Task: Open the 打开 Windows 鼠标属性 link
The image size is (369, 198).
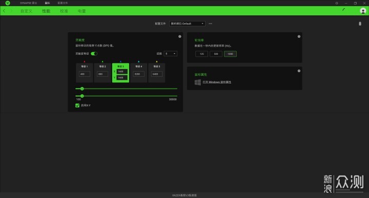Action: [217, 82]
